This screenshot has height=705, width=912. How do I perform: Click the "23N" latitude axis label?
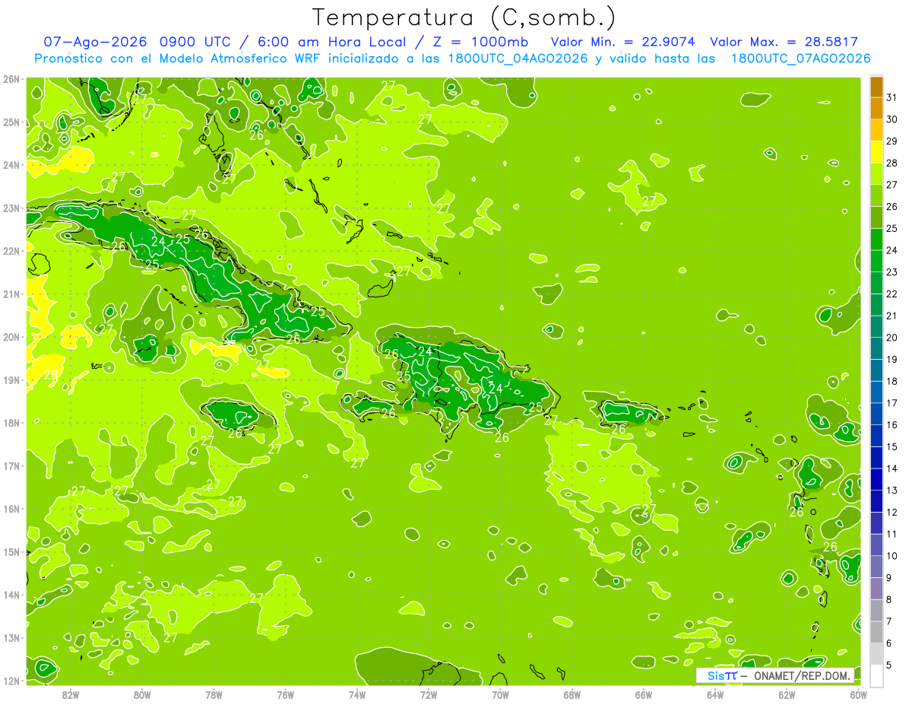11,208
